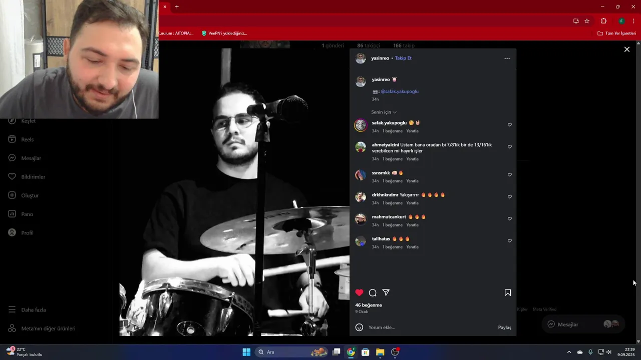Close the current Chrome tab
The image size is (641, 360).
pyautogui.click(x=165, y=7)
